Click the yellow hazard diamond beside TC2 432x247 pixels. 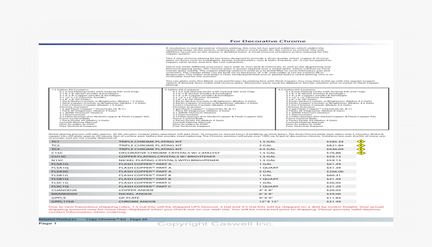point(361,145)
